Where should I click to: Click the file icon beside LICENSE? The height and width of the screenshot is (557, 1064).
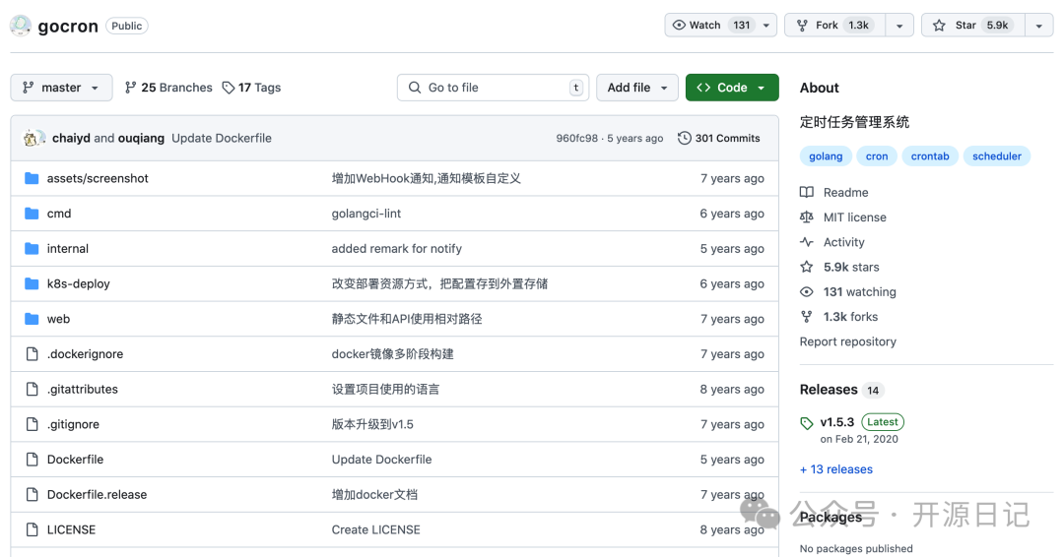[x=32, y=529]
